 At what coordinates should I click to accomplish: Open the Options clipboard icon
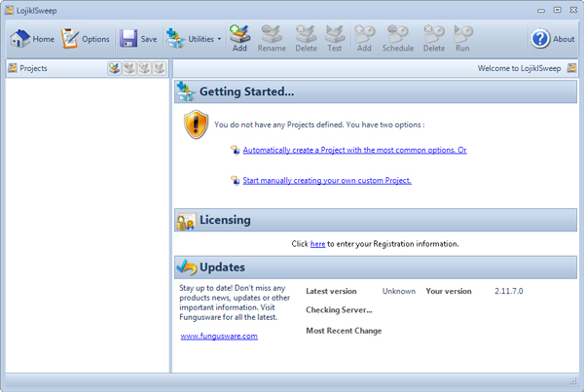(70, 38)
